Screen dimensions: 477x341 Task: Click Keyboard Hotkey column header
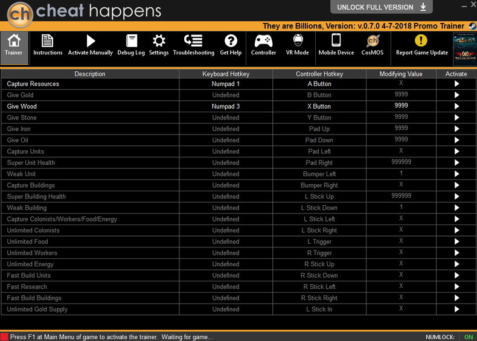pos(226,74)
